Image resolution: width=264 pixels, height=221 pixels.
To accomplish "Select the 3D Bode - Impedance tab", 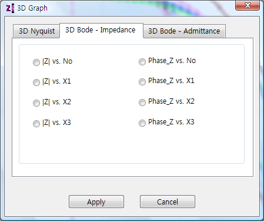I will coord(101,30).
